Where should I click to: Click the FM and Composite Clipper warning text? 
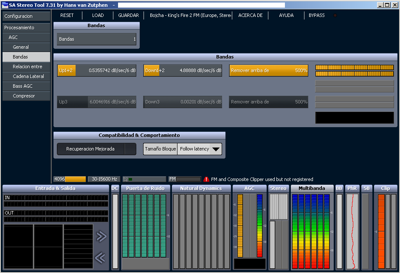262,179
